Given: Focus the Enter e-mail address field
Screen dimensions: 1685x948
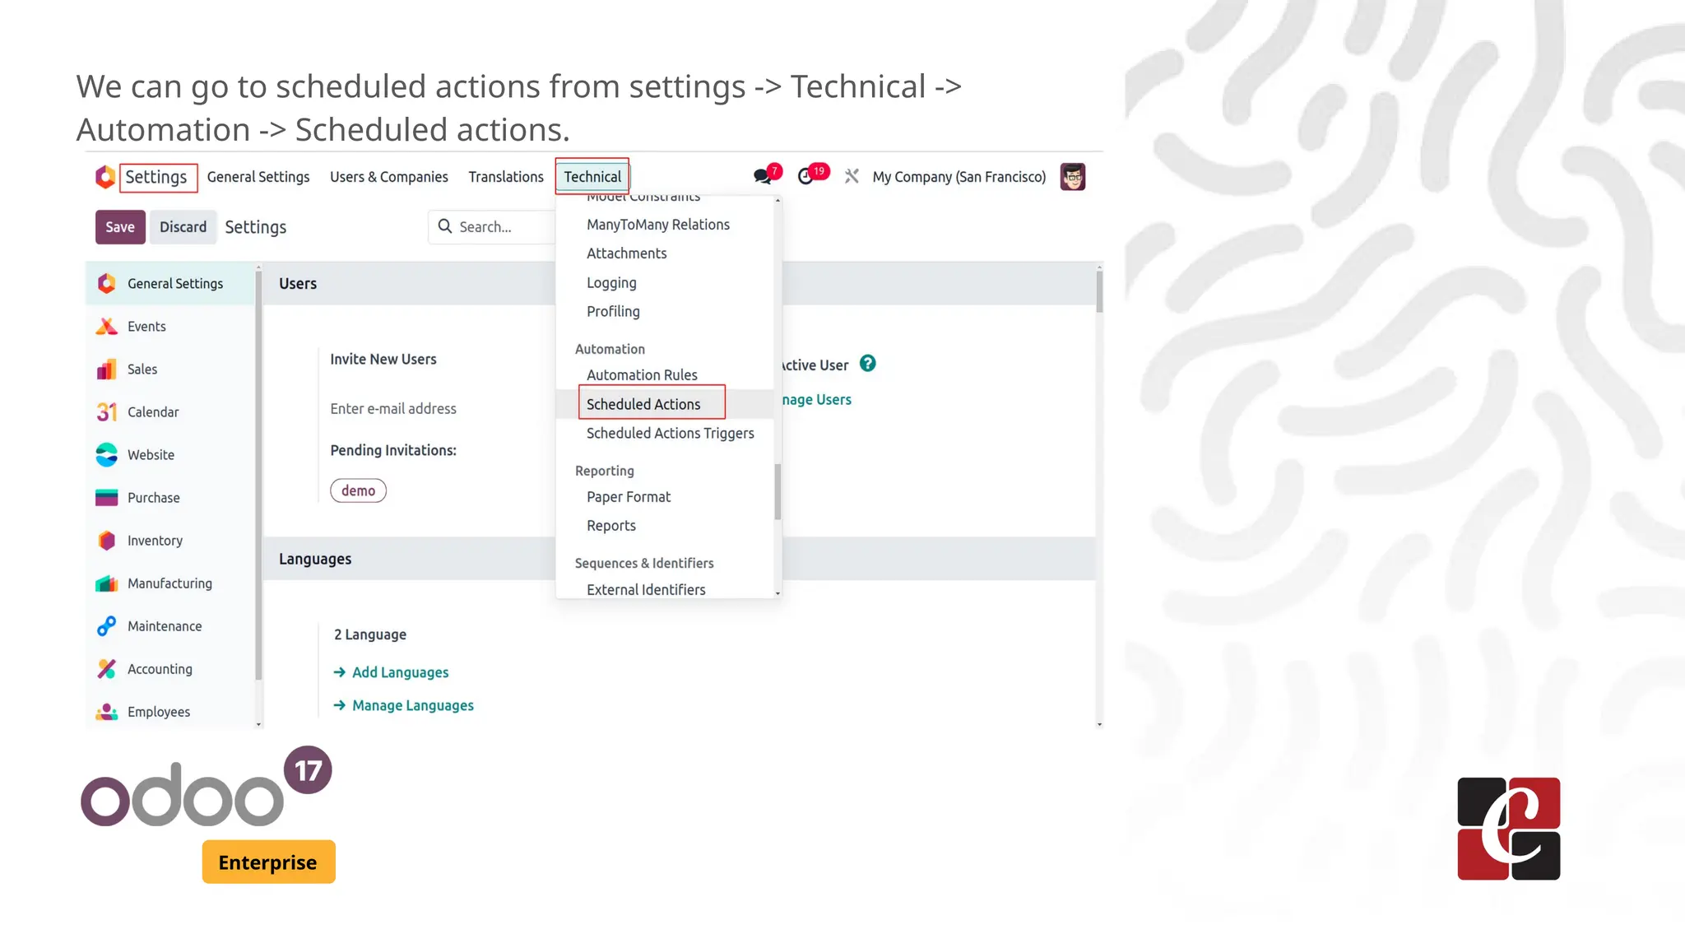Looking at the screenshot, I should click(393, 409).
